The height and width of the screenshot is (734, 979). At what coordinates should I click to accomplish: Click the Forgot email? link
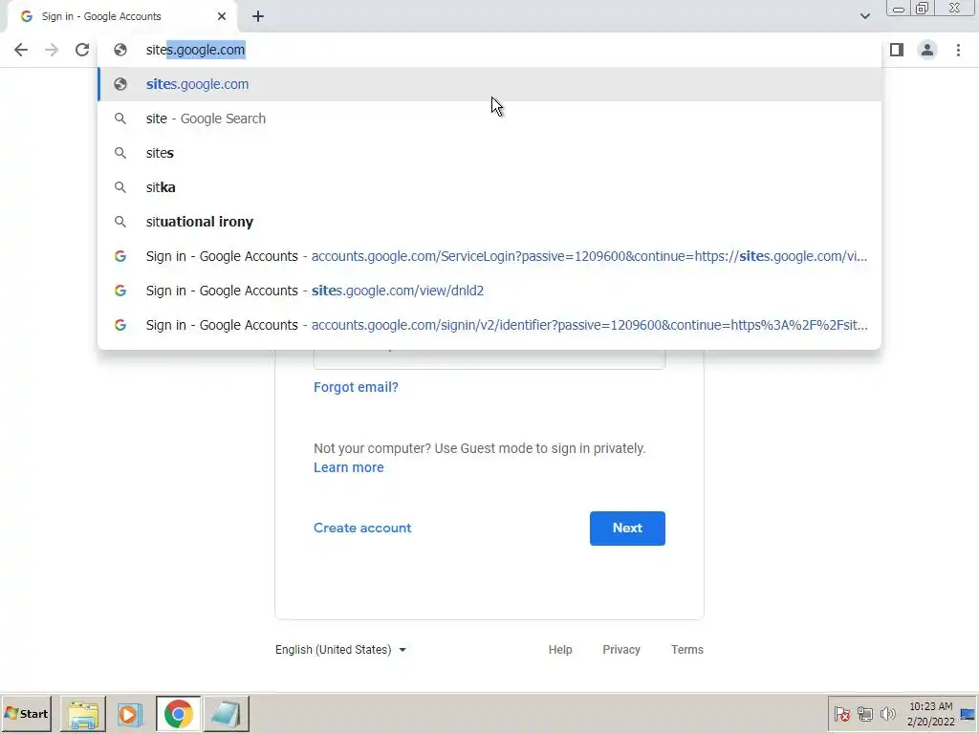356,387
